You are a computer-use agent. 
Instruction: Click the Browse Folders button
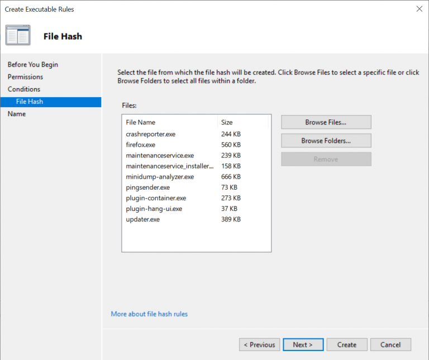(x=326, y=141)
